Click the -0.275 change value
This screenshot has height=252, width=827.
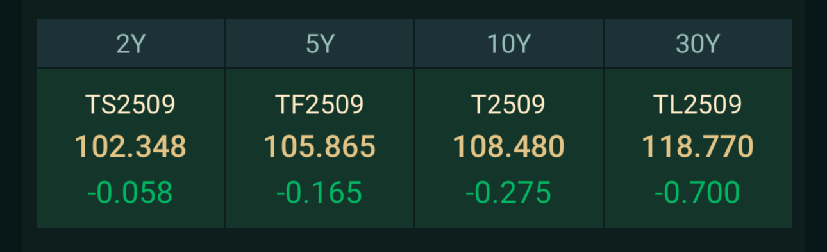tap(509, 193)
